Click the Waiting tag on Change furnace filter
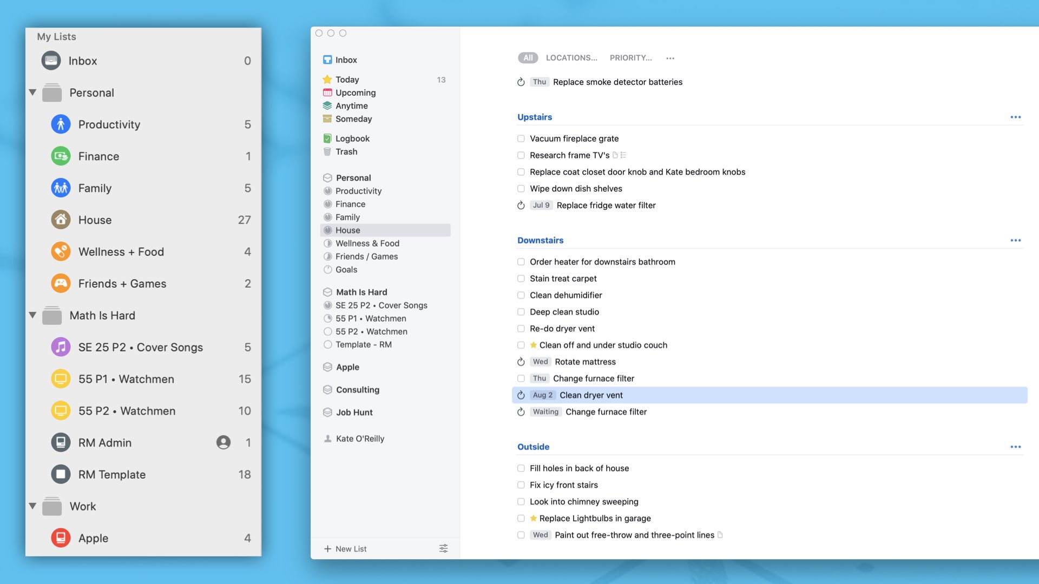This screenshot has width=1039, height=584. pos(545,412)
